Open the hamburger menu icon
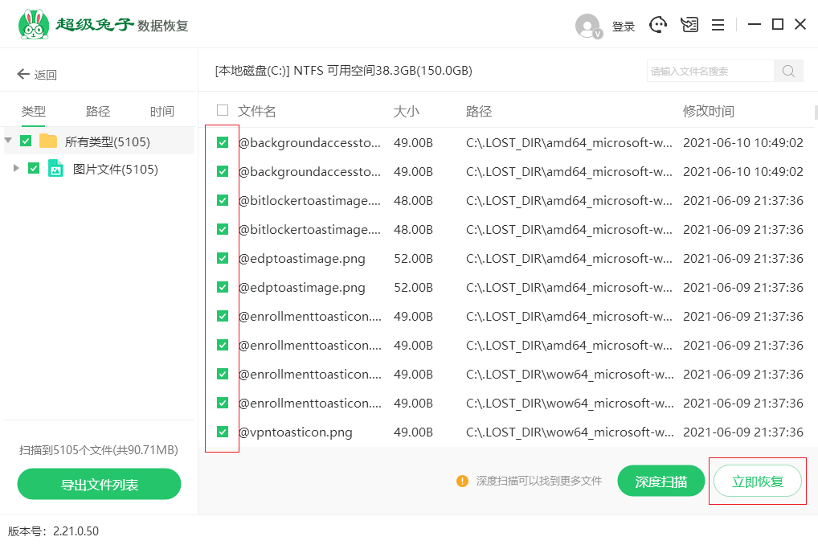This screenshot has width=818, height=545. pos(718,25)
